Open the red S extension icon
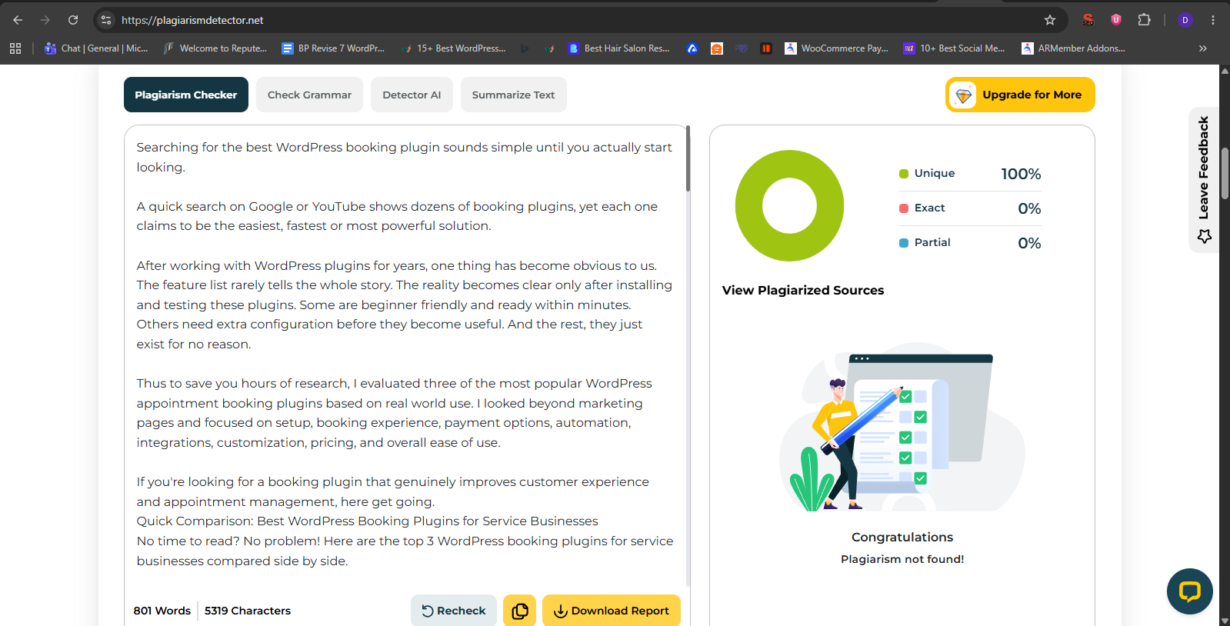The height and width of the screenshot is (626, 1230). coord(1088,20)
